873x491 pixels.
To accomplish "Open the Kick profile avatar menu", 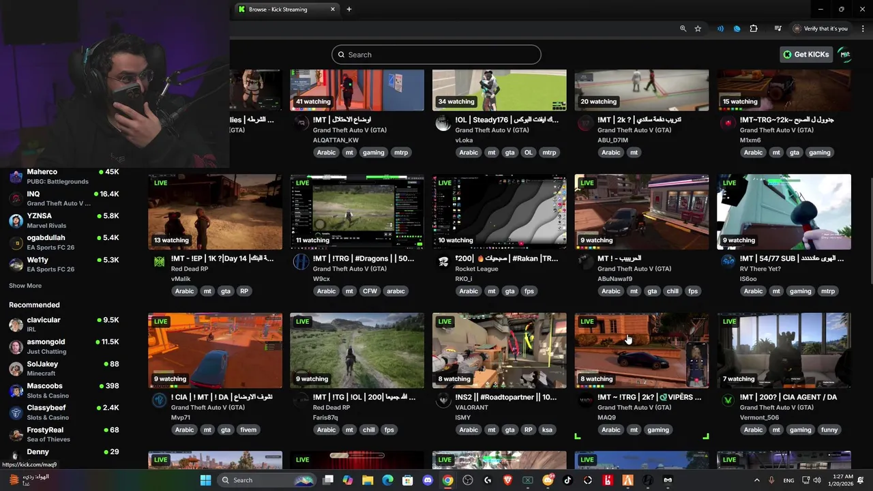I will pyautogui.click(x=844, y=55).
